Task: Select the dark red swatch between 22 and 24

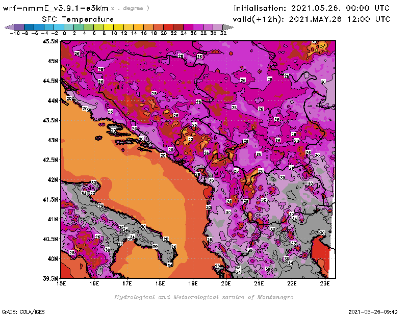Action: [x=178, y=27]
